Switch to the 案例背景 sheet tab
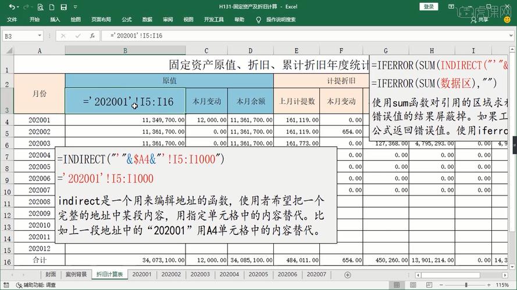This screenshot has height=290, width=517. [x=76, y=274]
